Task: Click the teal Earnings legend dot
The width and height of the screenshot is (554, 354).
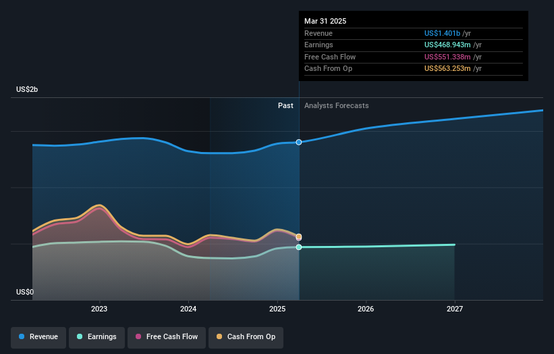Action: (x=80, y=336)
